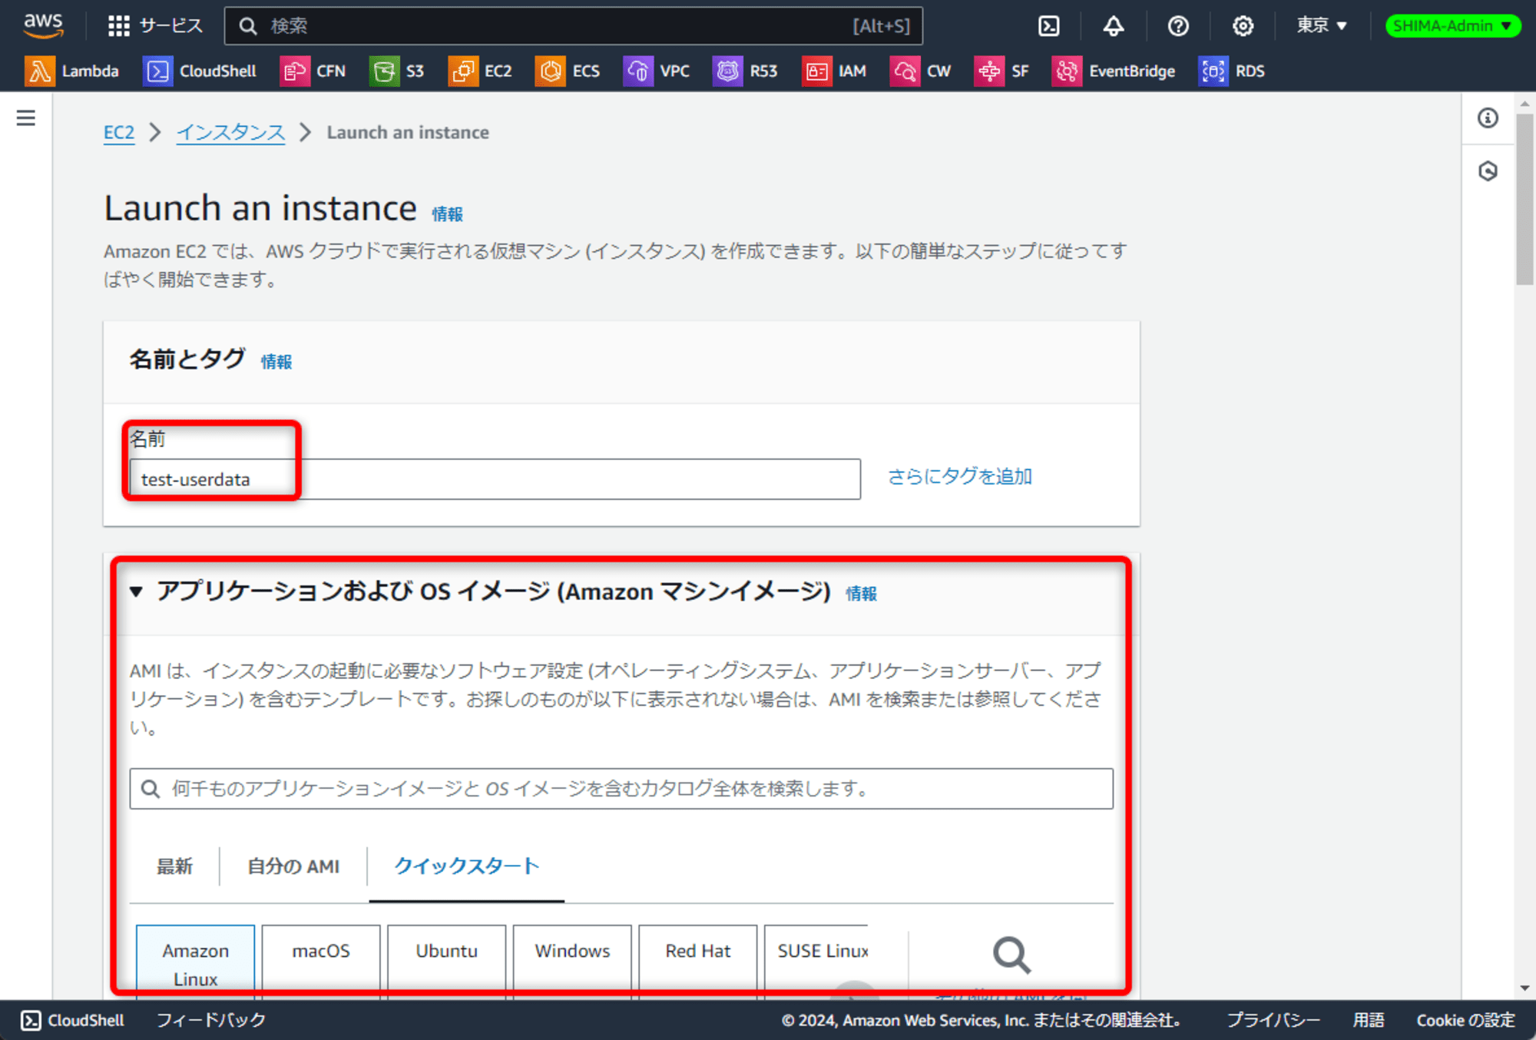Open the Lambda shortcut
The height and width of the screenshot is (1040, 1536).
point(71,71)
